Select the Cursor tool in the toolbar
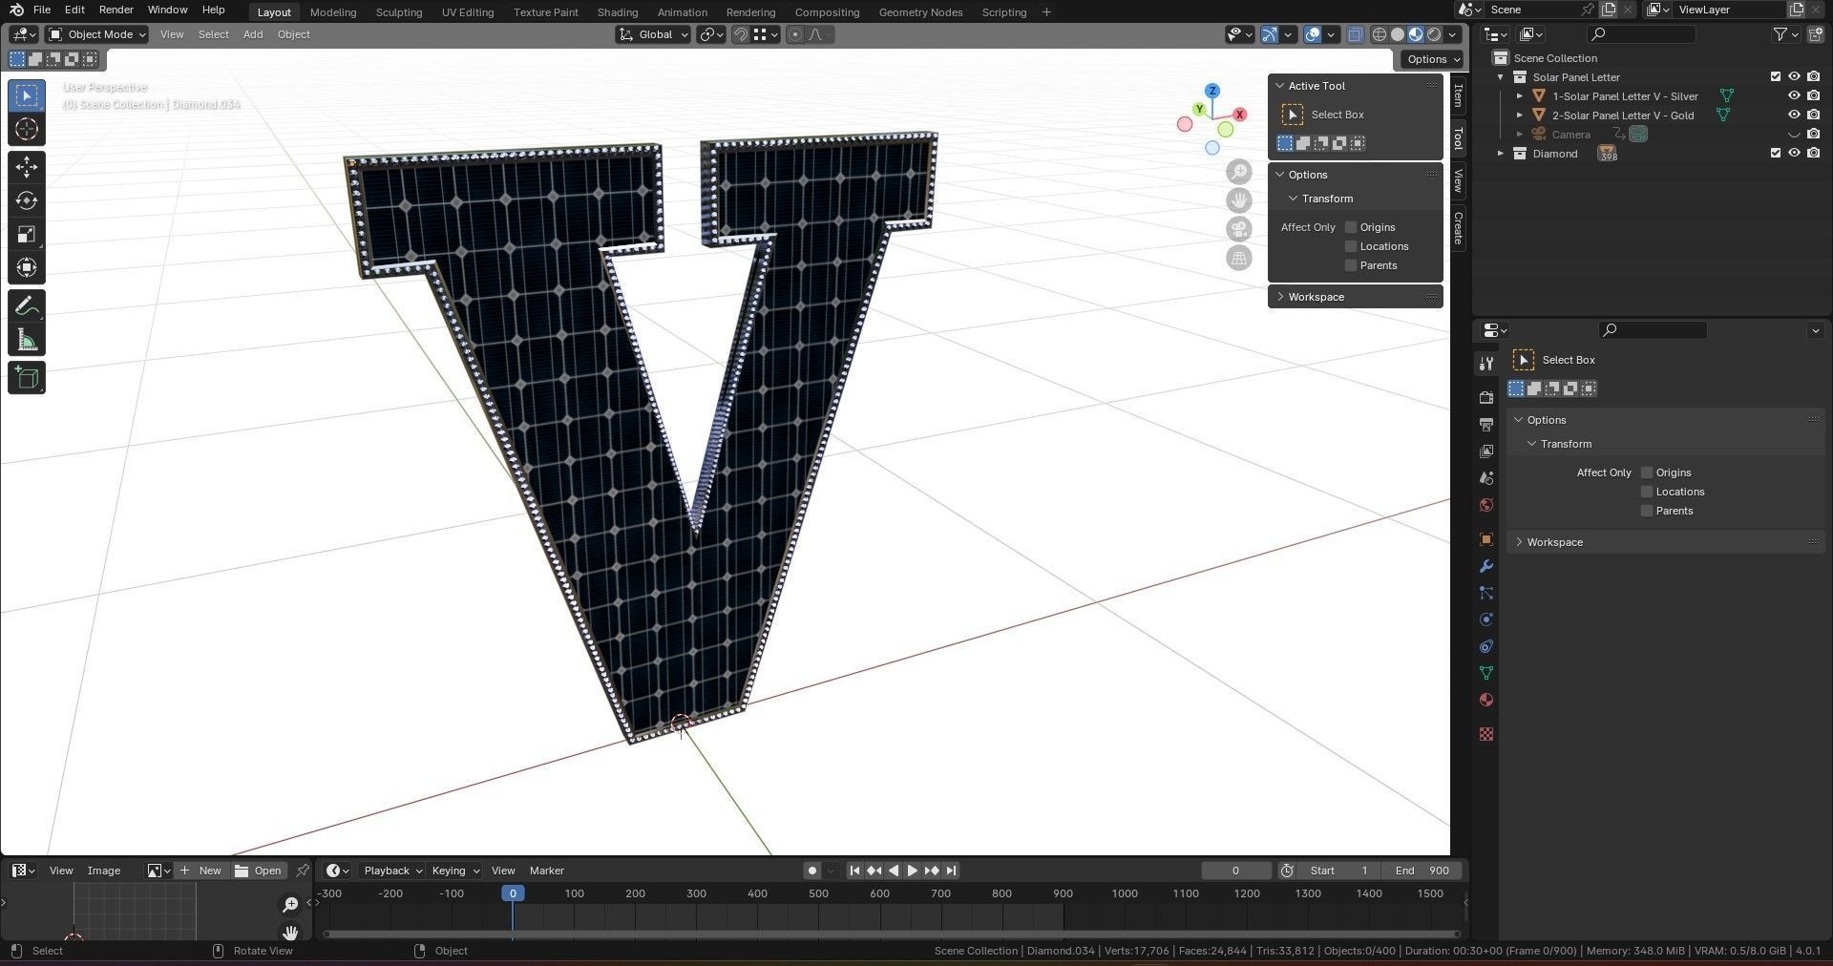1833x966 pixels. [x=27, y=129]
